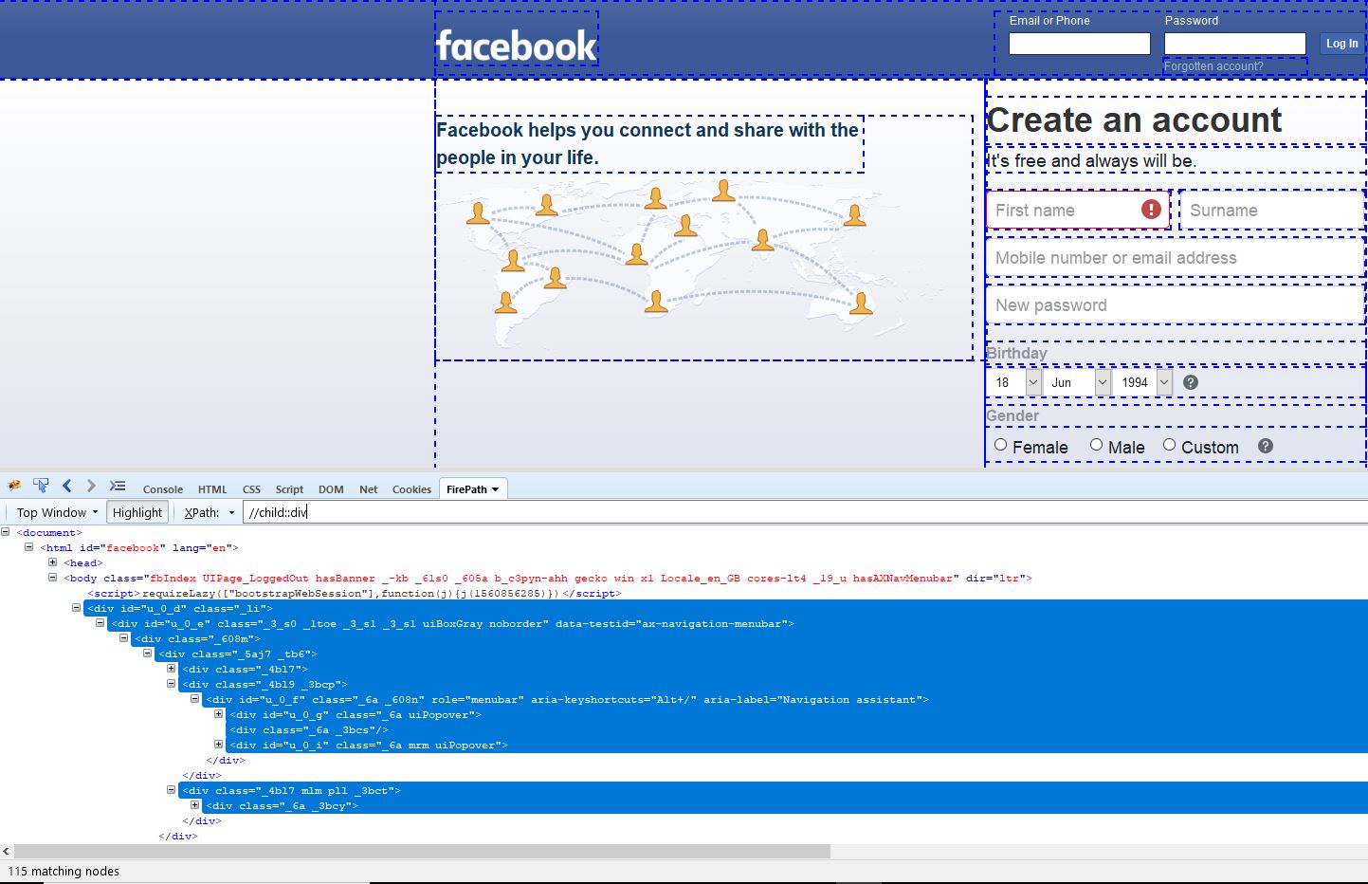Collapse the body node in the tree

coord(53,578)
